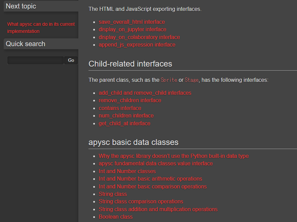This screenshot has width=297, height=222.
Task: Open fundamental data classes value interface link
Action: pos(156,163)
